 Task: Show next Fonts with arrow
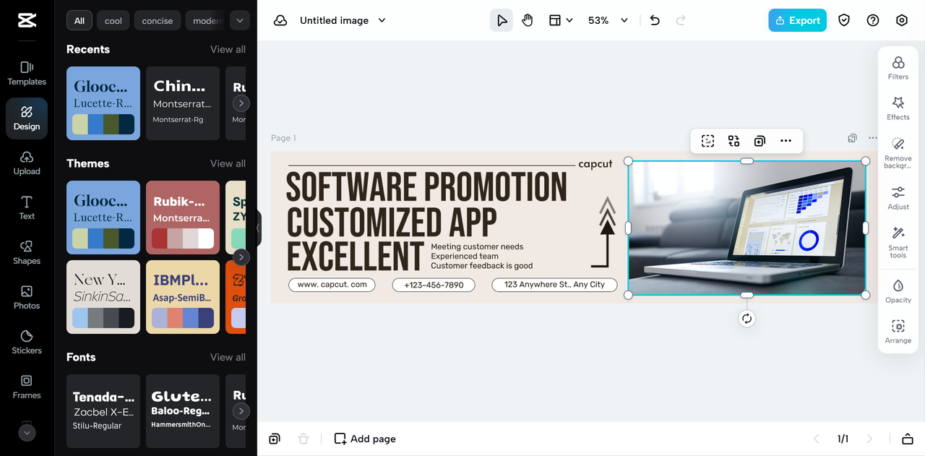(x=241, y=410)
